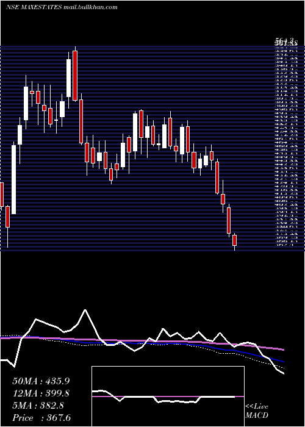
Task: Click the tallest red candlestick at the peak
Action: point(75,76)
